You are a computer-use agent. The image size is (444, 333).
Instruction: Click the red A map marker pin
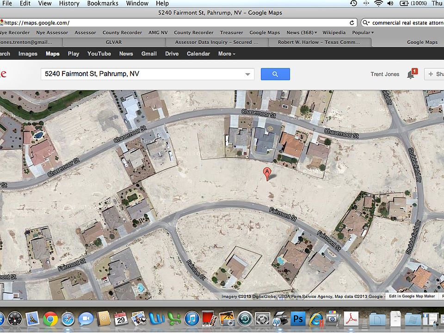point(267,173)
